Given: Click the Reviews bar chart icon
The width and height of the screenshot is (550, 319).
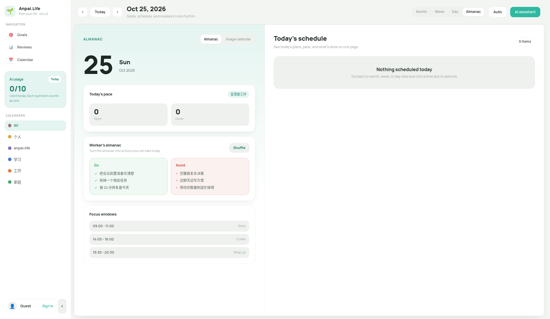Looking at the screenshot, I should click(11, 47).
